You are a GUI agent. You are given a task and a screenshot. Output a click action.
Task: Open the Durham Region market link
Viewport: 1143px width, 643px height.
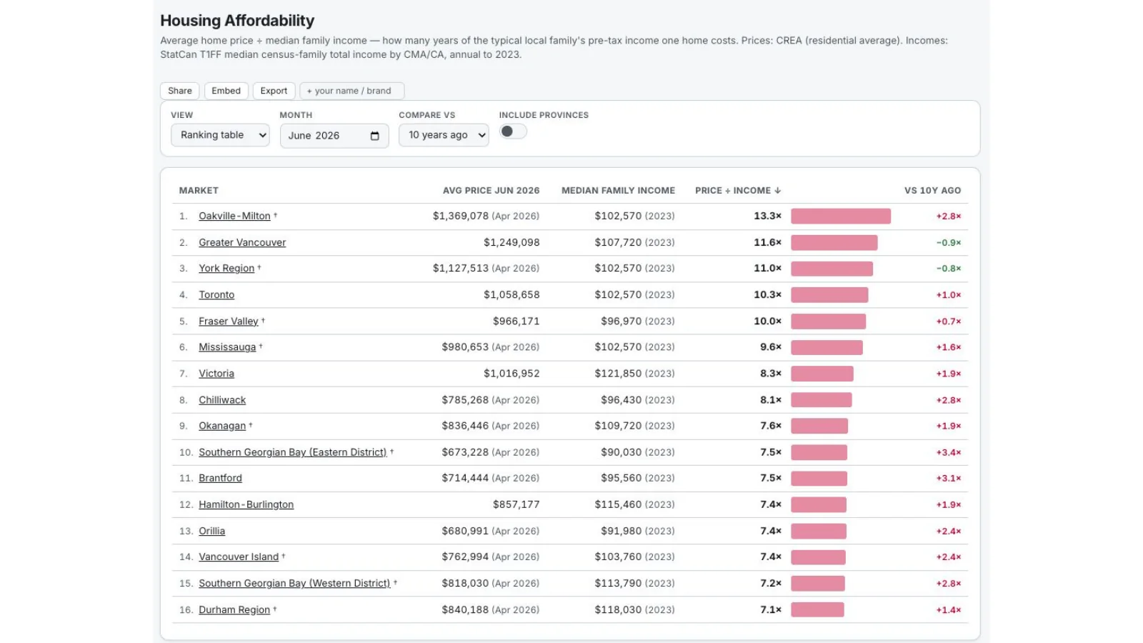[x=234, y=609]
